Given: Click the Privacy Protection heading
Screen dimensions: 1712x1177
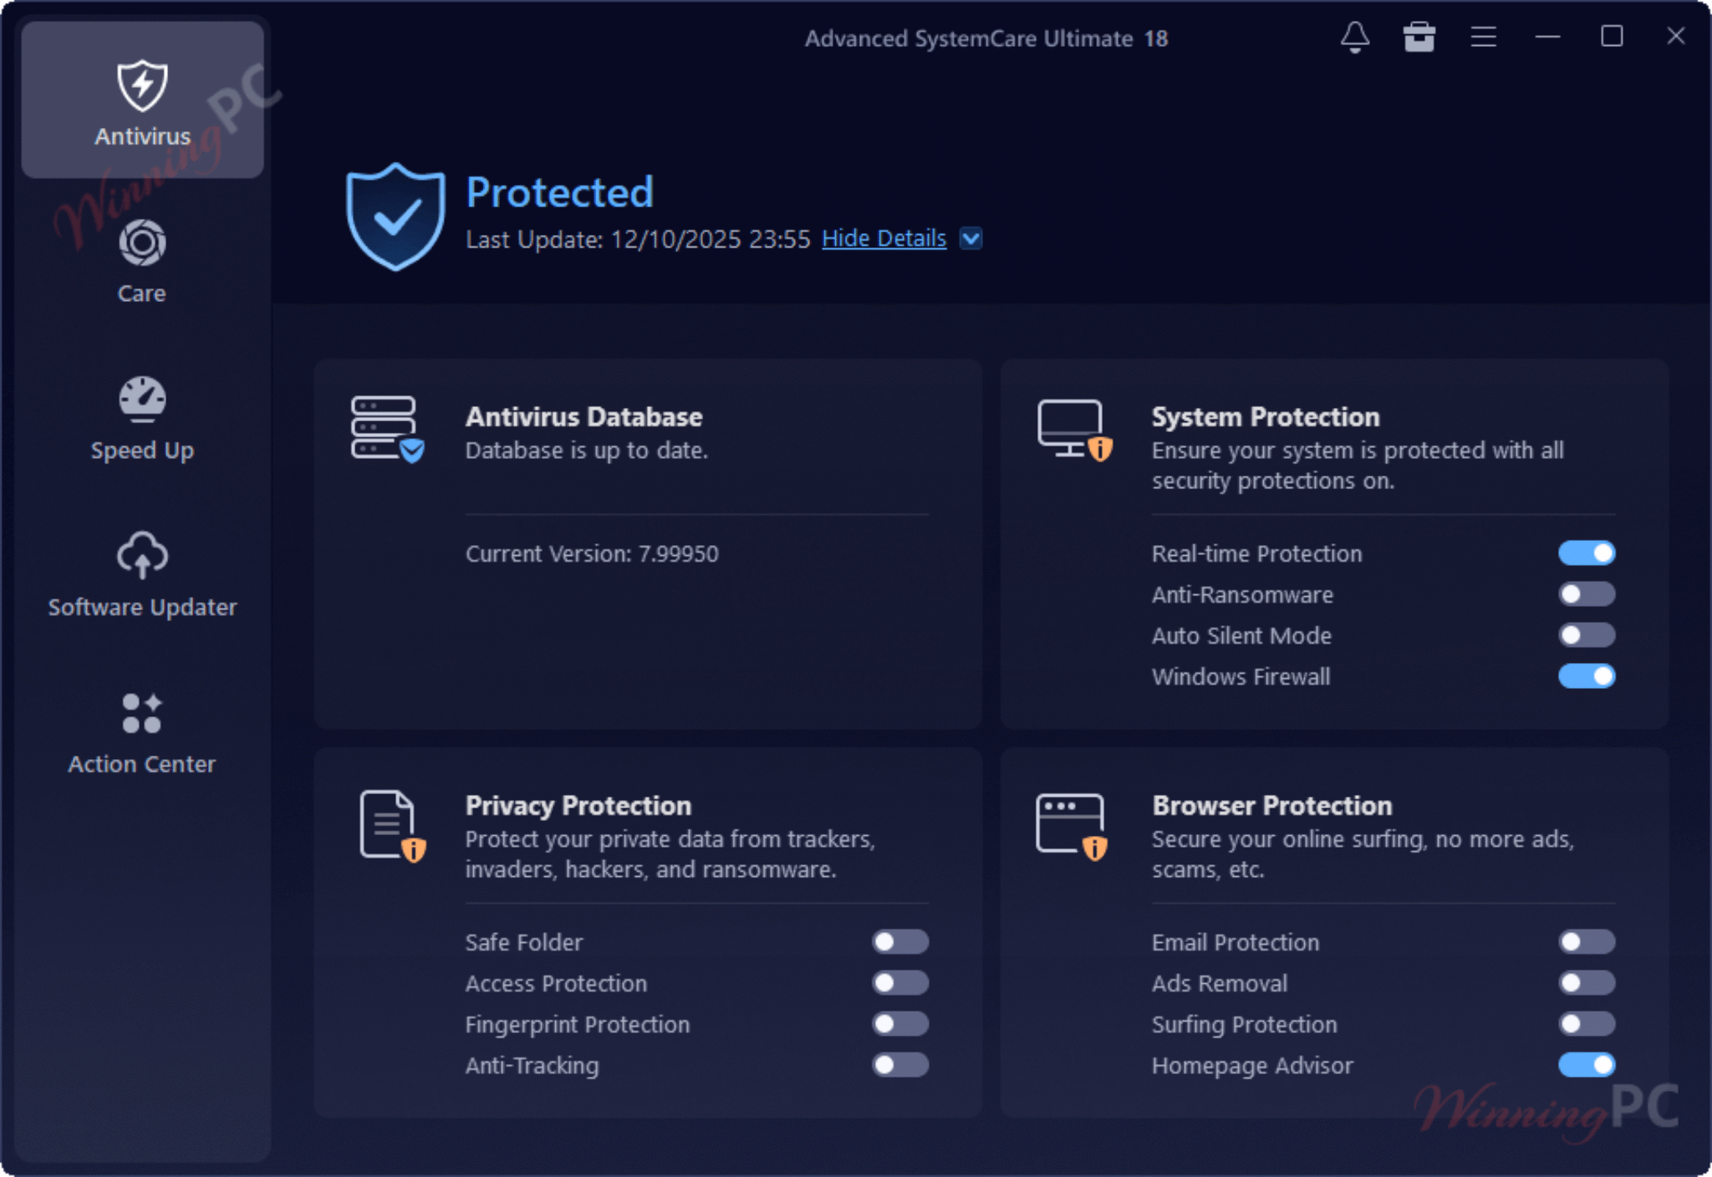Looking at the screenshot, I should [x=578, y=805].
